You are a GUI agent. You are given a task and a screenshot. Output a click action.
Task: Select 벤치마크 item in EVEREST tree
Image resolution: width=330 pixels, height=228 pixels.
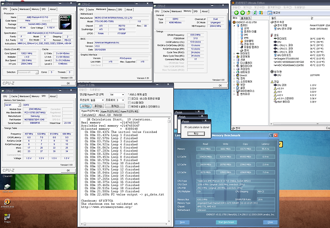[243, 94]
